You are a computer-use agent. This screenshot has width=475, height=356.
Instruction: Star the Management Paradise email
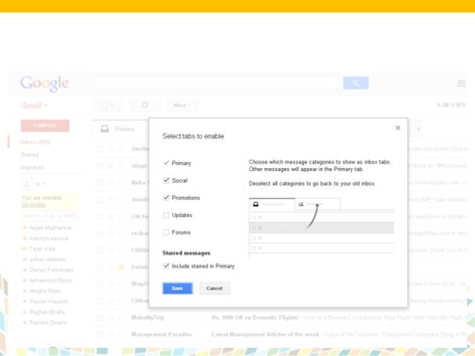[x=111, y=334]
